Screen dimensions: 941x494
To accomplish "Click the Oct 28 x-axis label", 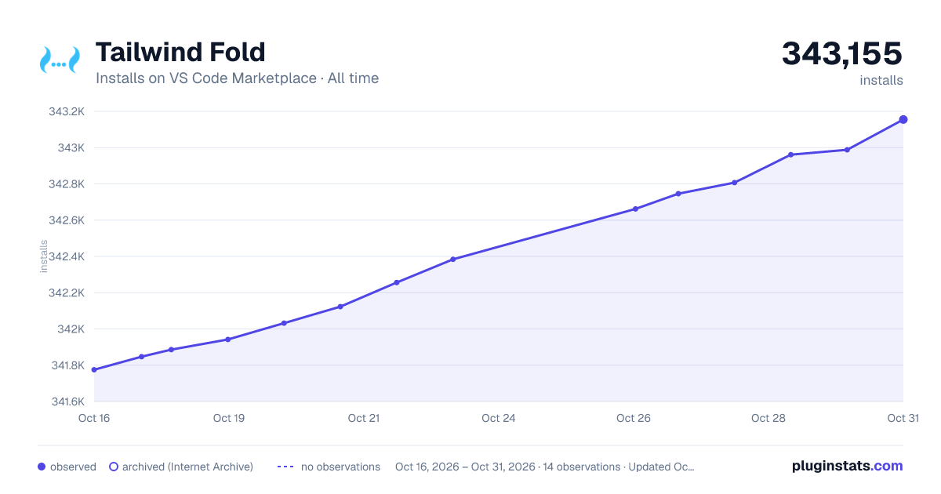I will coord(768,418).
